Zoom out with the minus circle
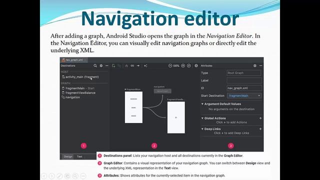The image size is (320, 180). coord(170,65)
